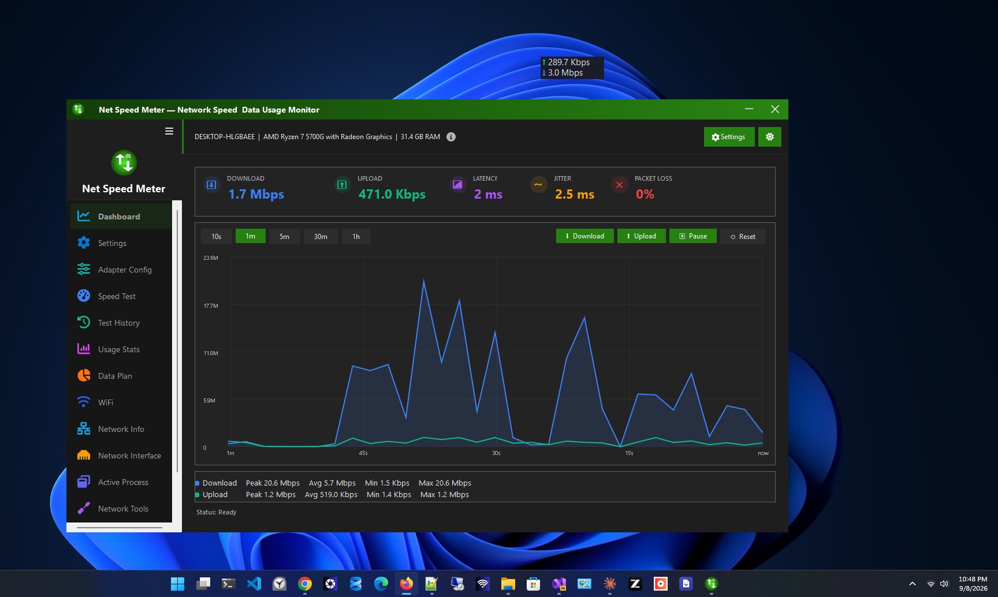Toggle the Upload series on the chart

641,236
